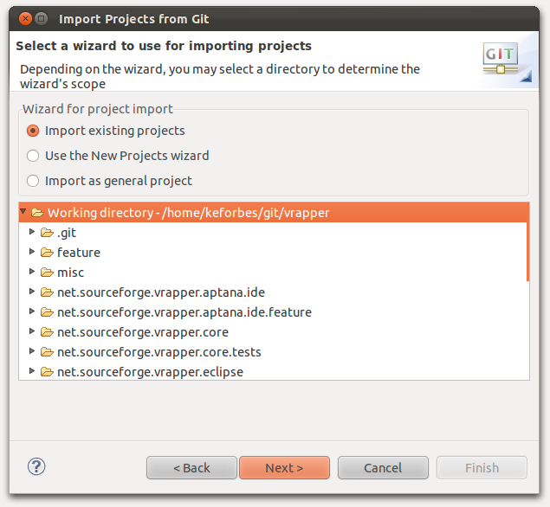The width and height of the screenshot is (550, 507).
Task: Click the GIT wizard banner icon
Action: coord(501,58)
